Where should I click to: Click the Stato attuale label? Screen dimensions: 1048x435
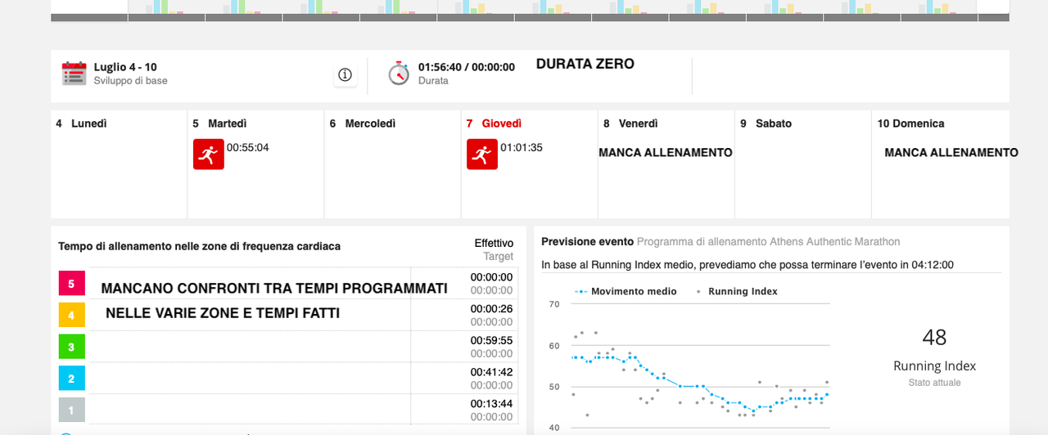(934, 383)
